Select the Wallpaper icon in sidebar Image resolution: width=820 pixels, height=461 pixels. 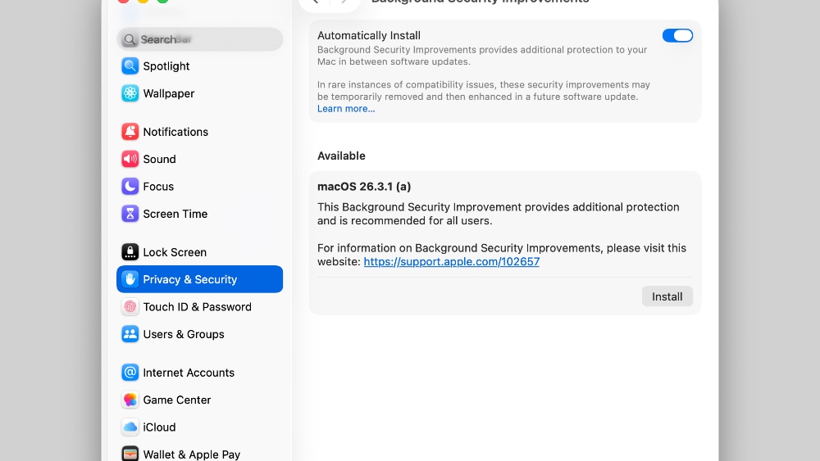[x=130, y=93]
